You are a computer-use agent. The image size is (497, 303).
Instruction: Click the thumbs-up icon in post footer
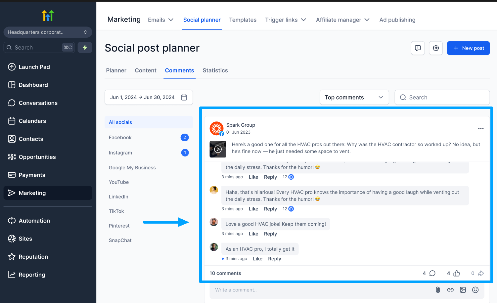pos(457,273)
